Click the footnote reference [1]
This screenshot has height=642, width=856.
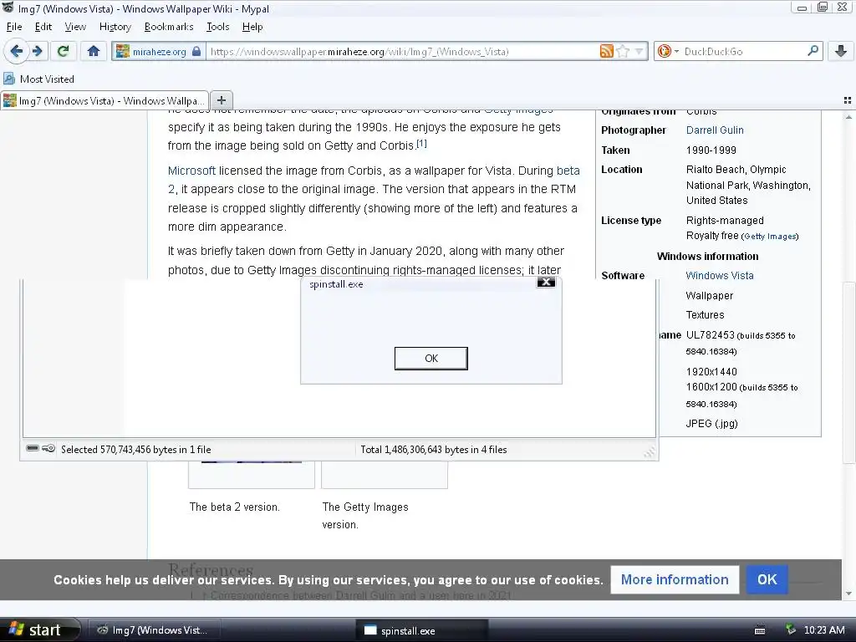421,144
